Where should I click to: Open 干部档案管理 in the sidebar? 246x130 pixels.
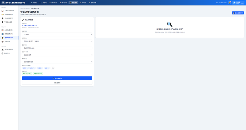[9, 14]
